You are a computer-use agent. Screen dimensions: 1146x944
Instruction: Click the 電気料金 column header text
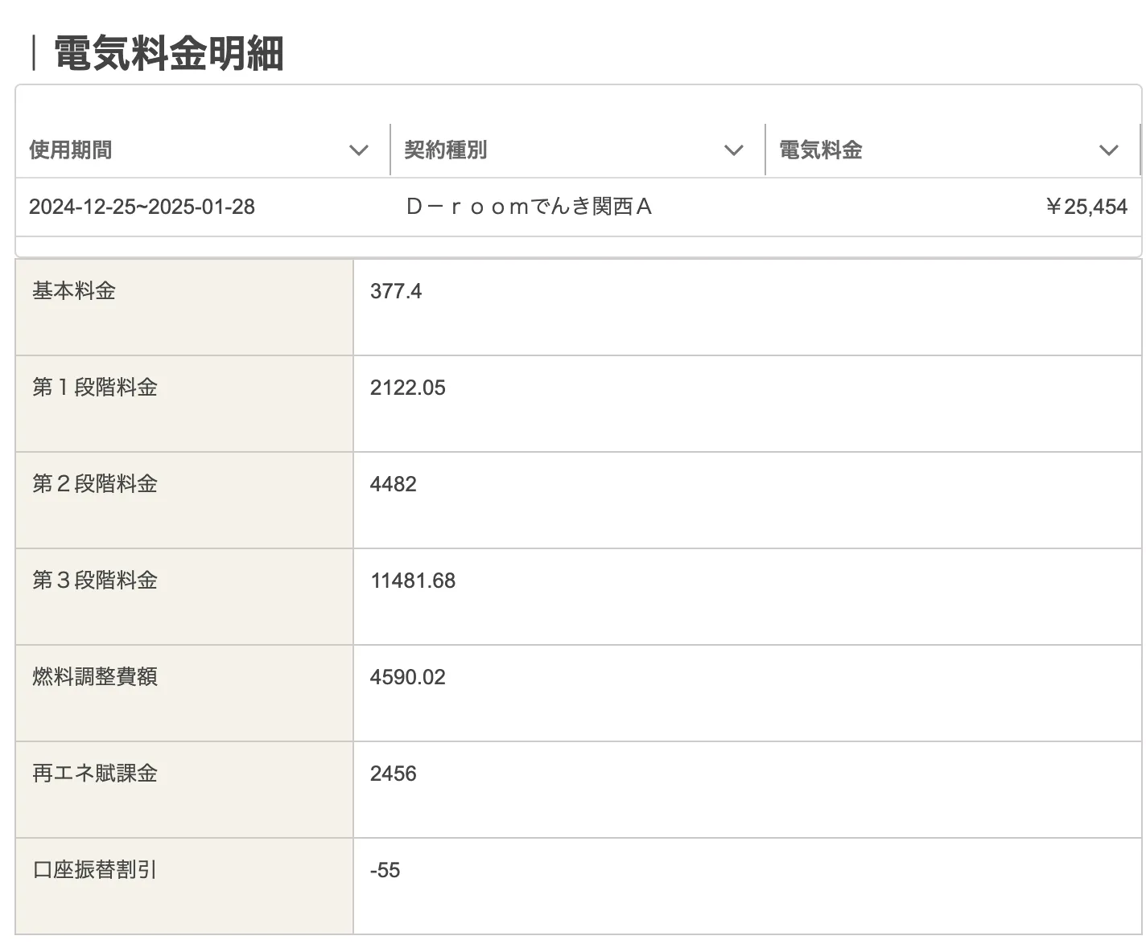(x=821, y=150)
